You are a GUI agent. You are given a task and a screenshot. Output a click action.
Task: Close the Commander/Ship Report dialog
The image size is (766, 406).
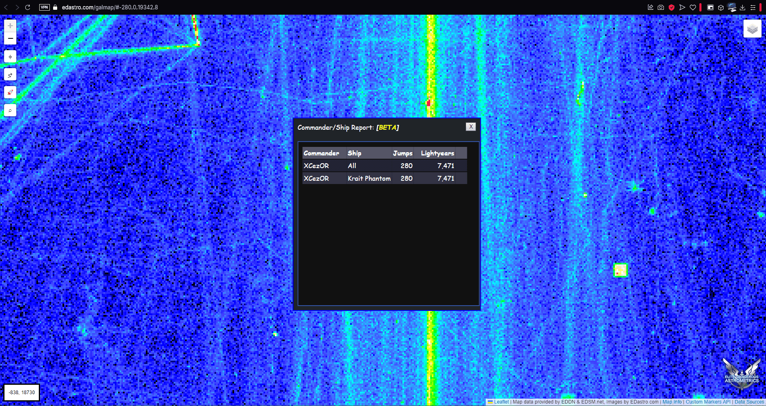point(471,127)
